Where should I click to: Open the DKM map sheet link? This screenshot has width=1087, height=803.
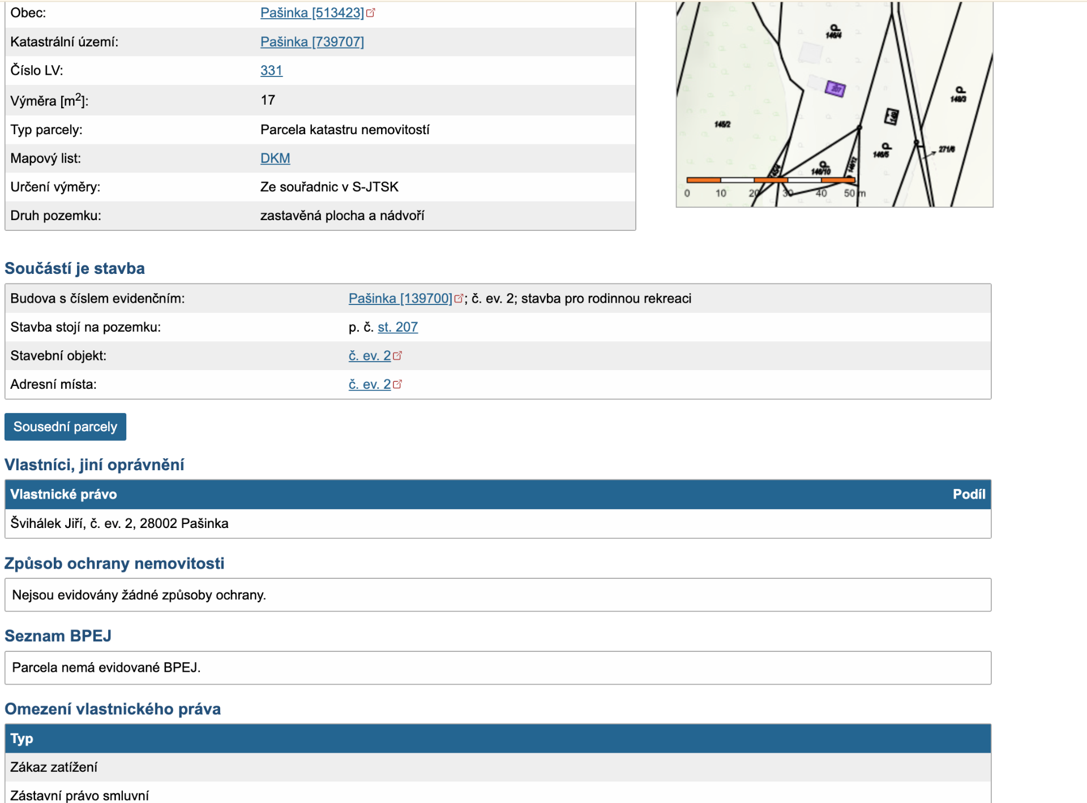(x=275, y=158)
